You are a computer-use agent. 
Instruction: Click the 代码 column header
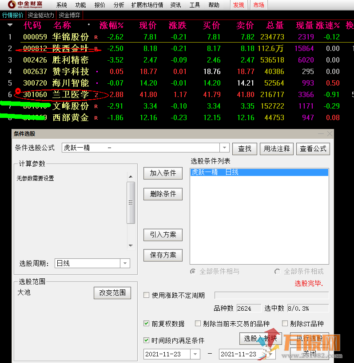pos(32,25)
